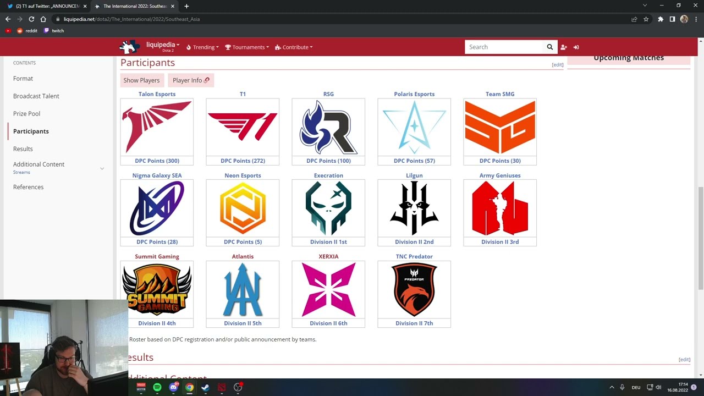Open the twitch bookmark
704x396 pixels.
[x=54, y=31]
